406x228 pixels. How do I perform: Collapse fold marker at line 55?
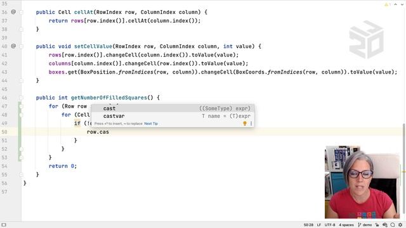[x=21, y=175]
